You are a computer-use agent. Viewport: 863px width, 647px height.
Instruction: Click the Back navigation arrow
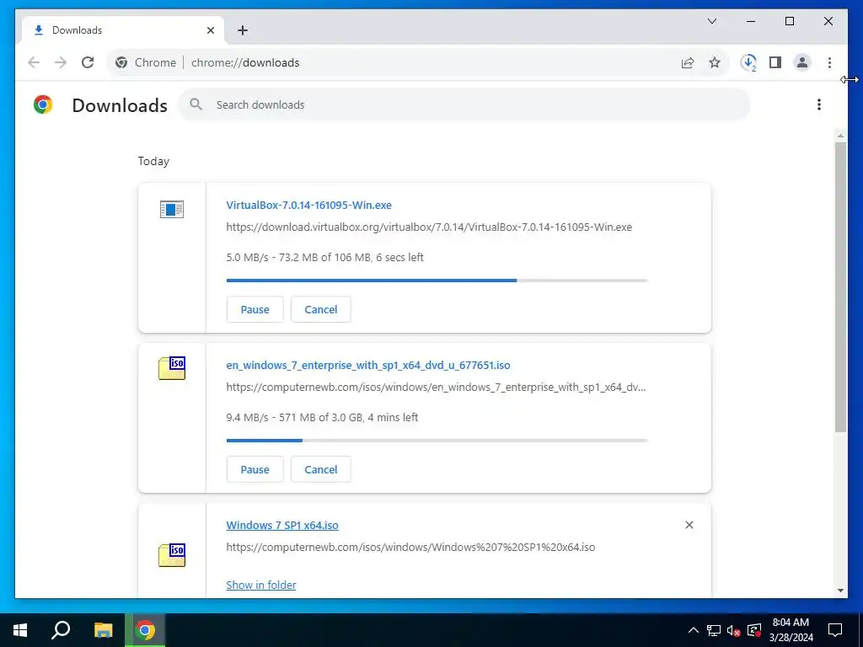coord(34,62)
